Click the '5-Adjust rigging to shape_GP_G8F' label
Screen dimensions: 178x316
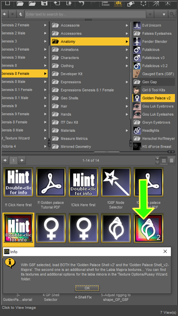click(116, 297)
